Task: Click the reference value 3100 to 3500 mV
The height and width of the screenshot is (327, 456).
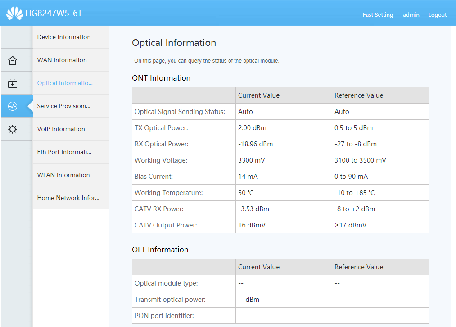Action: (x=360, y=160)
